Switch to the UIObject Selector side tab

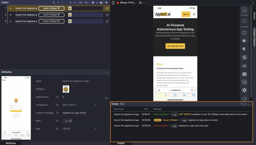click(x=254, y=37)
